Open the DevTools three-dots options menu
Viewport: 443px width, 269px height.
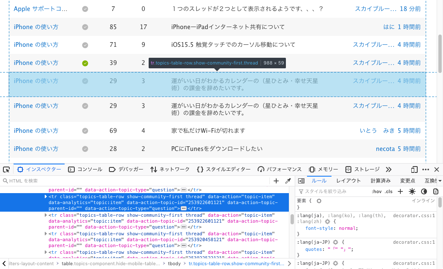click(426, 169)
